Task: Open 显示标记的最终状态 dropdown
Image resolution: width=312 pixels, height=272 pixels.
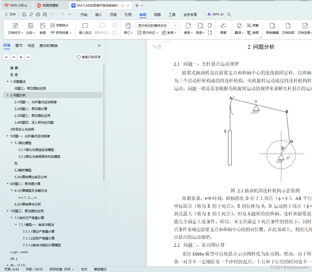Action: pos(157,25)
